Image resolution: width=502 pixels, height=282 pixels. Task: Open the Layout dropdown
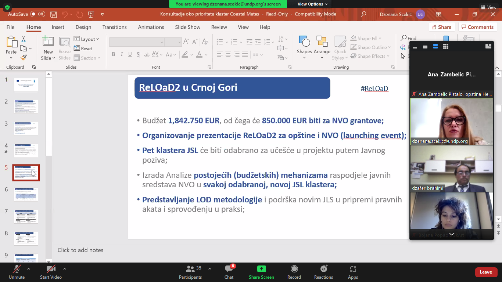(x=86, y=39)
